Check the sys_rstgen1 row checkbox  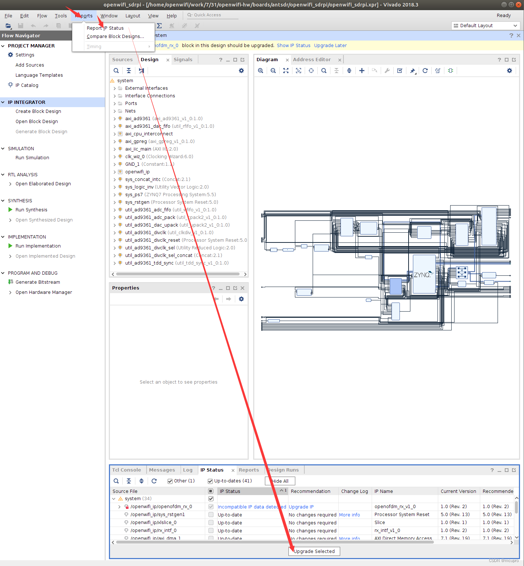(x=211, y=515)
